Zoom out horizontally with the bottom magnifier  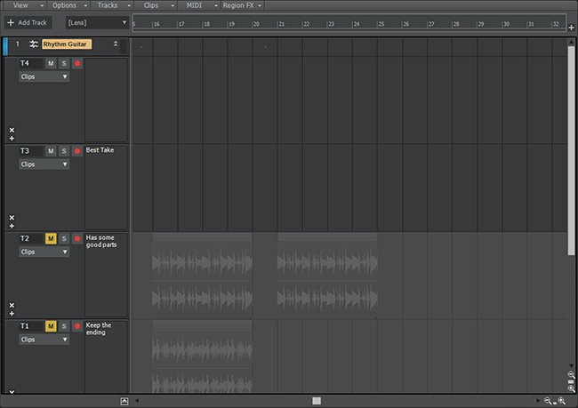pyautogui.click(x=548, y=401)
